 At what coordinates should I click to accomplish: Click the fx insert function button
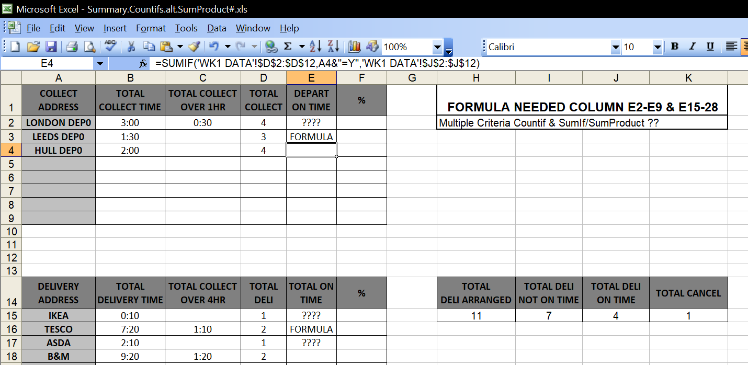point(143,63)
